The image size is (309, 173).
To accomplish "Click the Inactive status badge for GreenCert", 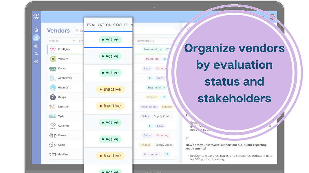I will (110, 106).
